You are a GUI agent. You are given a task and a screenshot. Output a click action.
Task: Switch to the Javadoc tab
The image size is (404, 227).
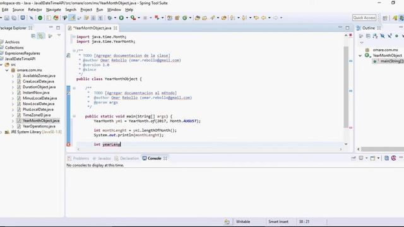(102, 158)
